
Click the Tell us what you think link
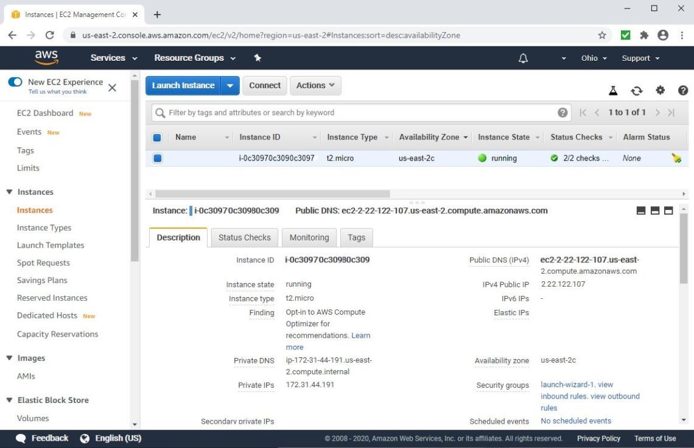click(58, 92)
